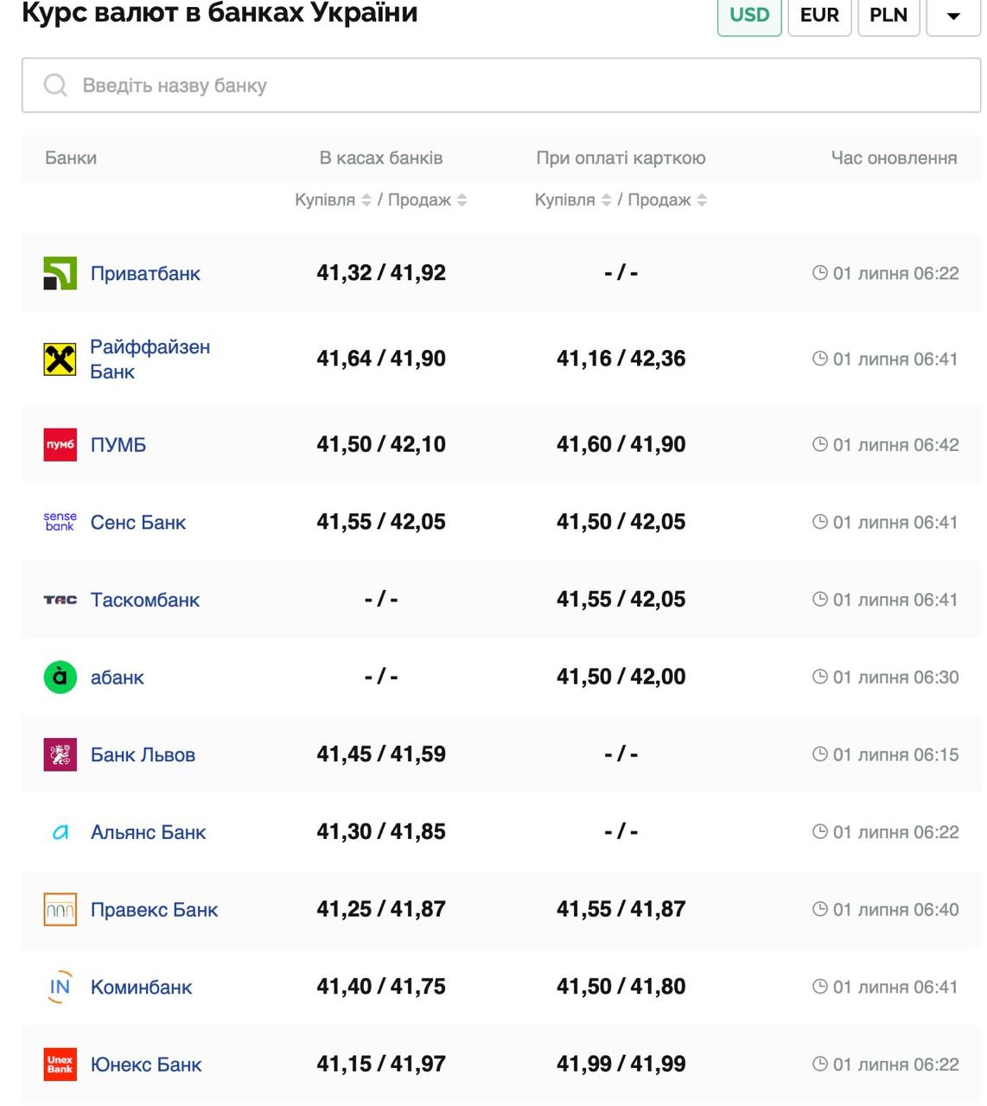The image size is (987, 1106).
Task: Sort by cash desk Продаж rate
Action: pyautogui.click(x=462, y=200)
